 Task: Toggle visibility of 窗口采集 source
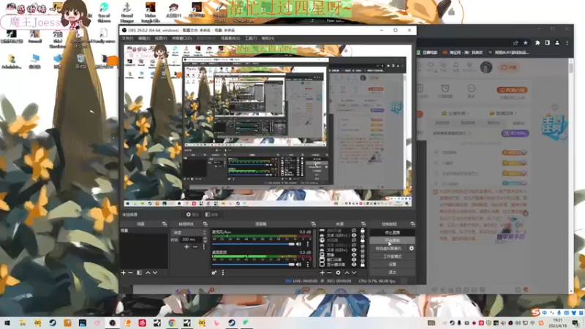[x=354, y=260]
